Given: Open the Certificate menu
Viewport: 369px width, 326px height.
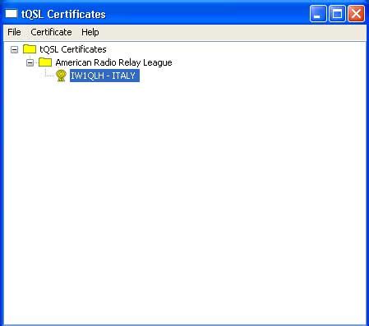Looking at the screenshot, I should [51, 32].
